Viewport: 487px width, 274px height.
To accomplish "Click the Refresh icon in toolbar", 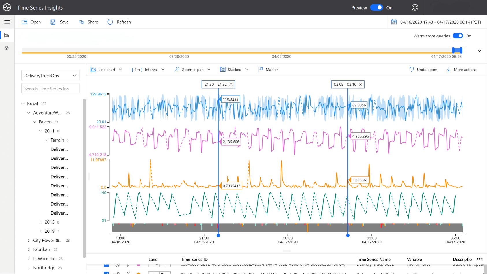I will 110,22.
